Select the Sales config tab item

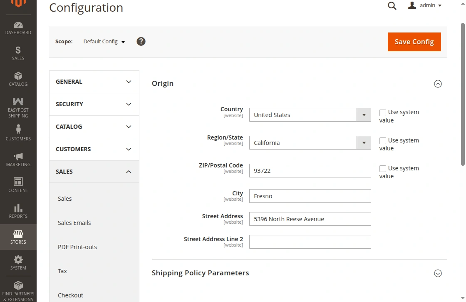pyautogui.click(x=65, y=198)
